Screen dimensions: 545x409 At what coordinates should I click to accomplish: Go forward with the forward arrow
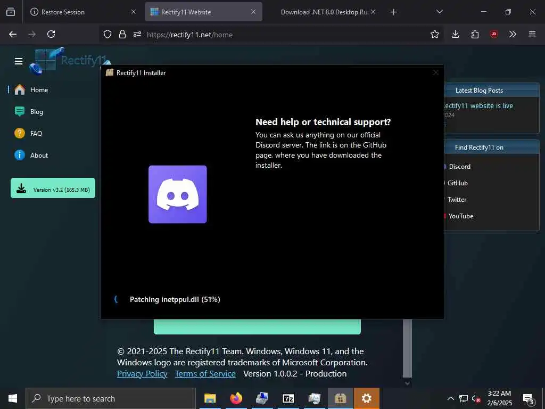coord(32,34)
